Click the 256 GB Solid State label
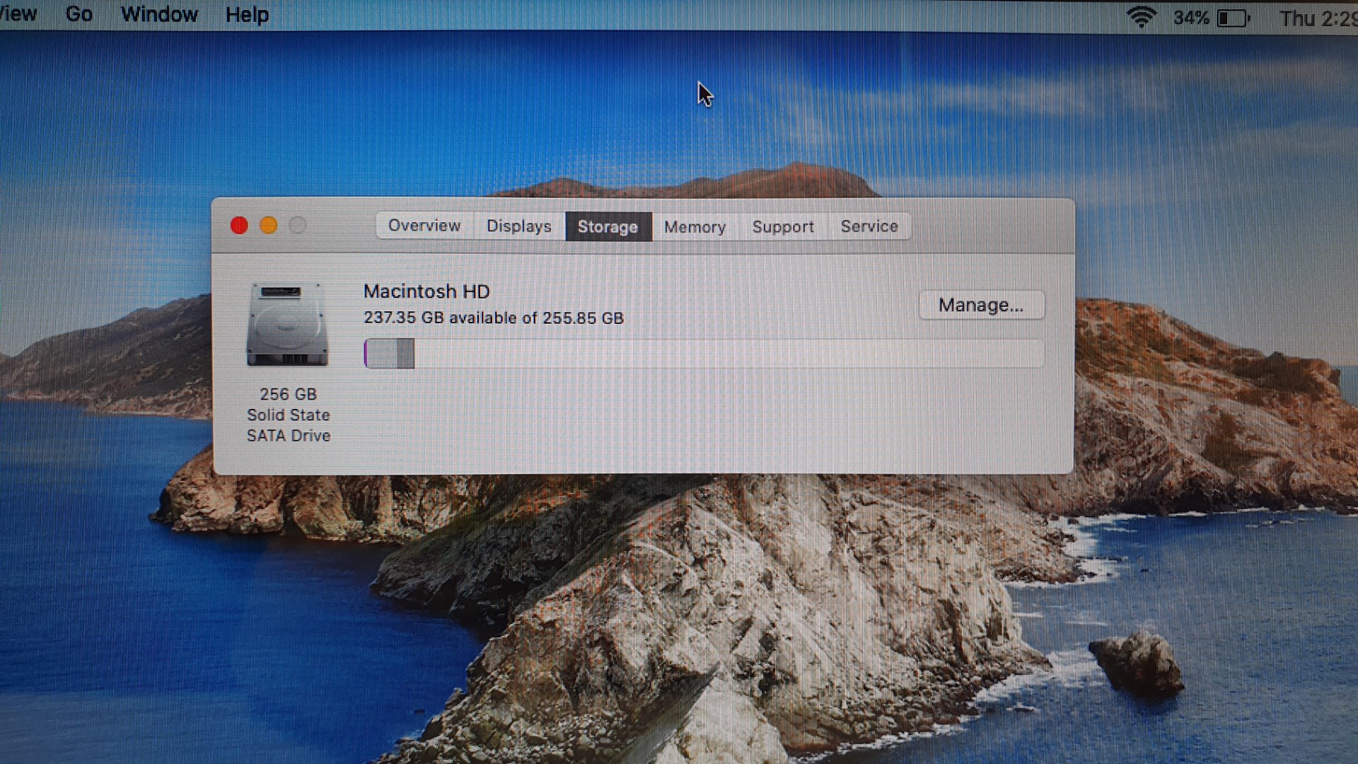This screenshot has width=1358, height=764. [x=289, y=415]
